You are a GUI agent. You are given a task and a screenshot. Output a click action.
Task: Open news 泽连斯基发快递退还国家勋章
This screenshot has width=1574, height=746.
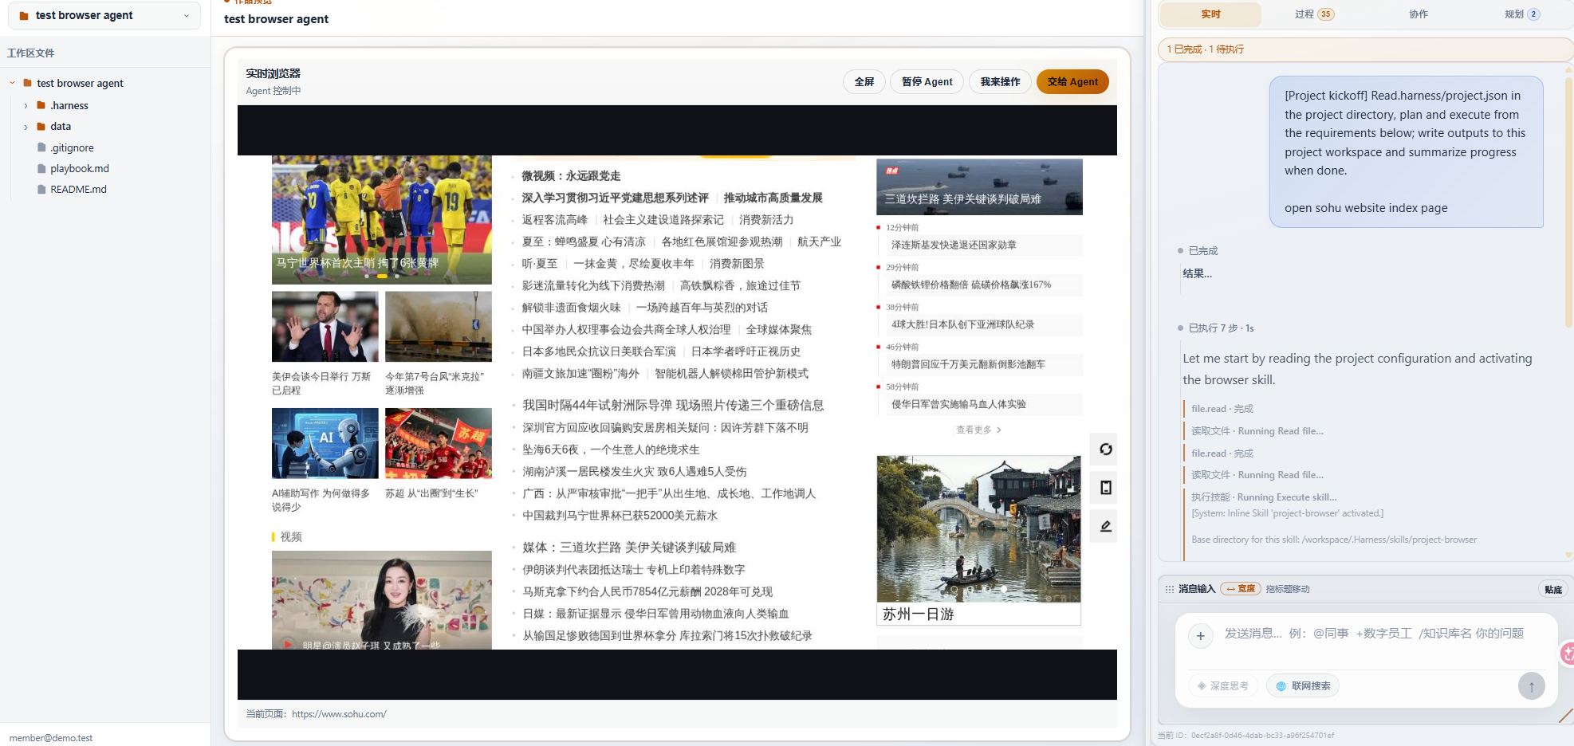(x=954, y=245)
